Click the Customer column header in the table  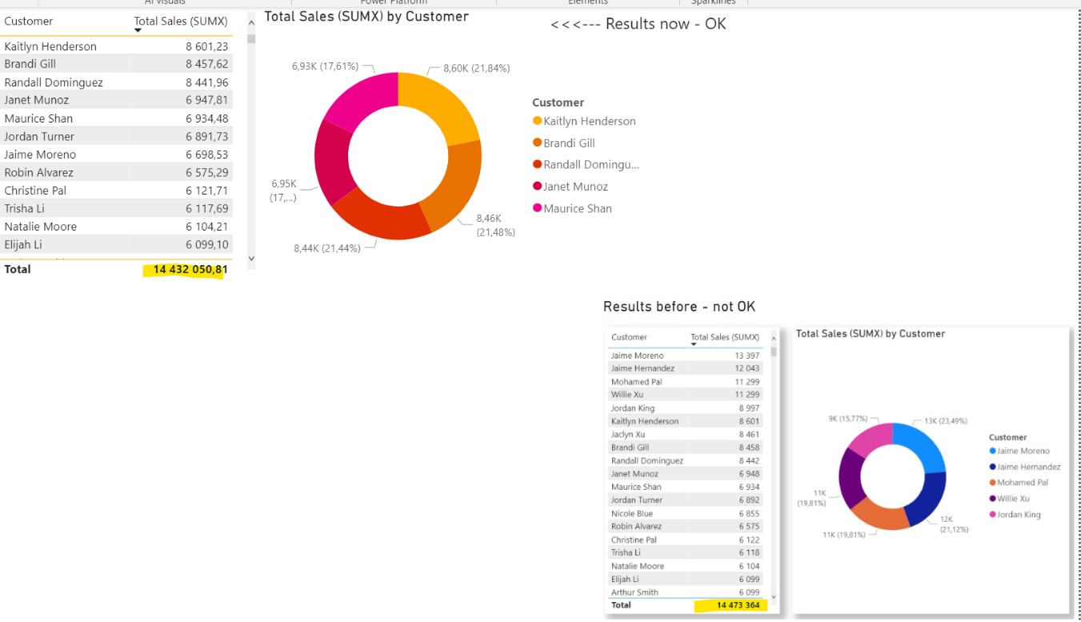tap(29, 22)
